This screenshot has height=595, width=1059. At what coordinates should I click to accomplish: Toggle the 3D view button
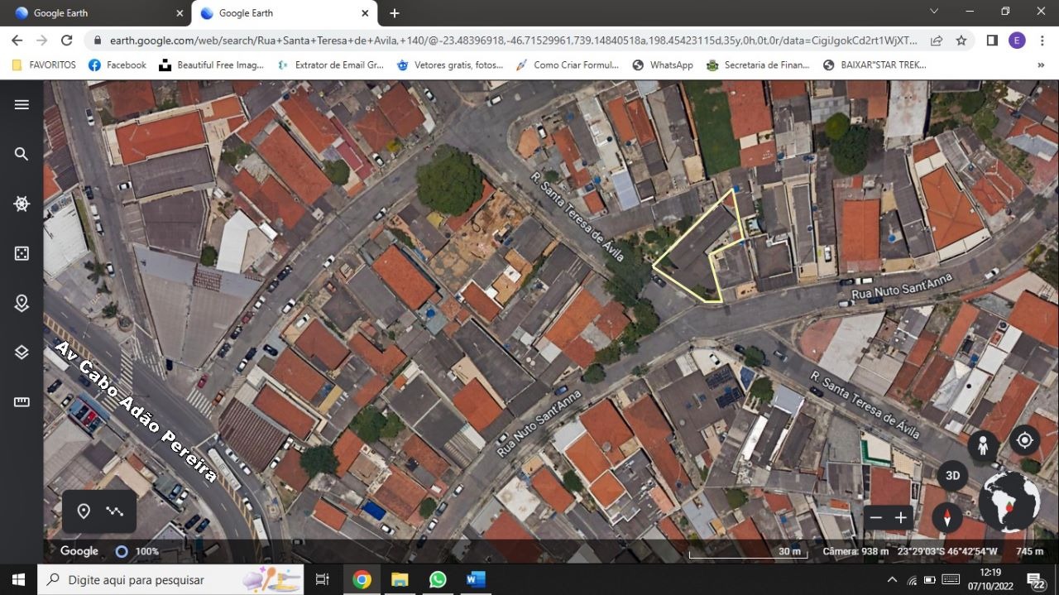[x=952, y=476]
